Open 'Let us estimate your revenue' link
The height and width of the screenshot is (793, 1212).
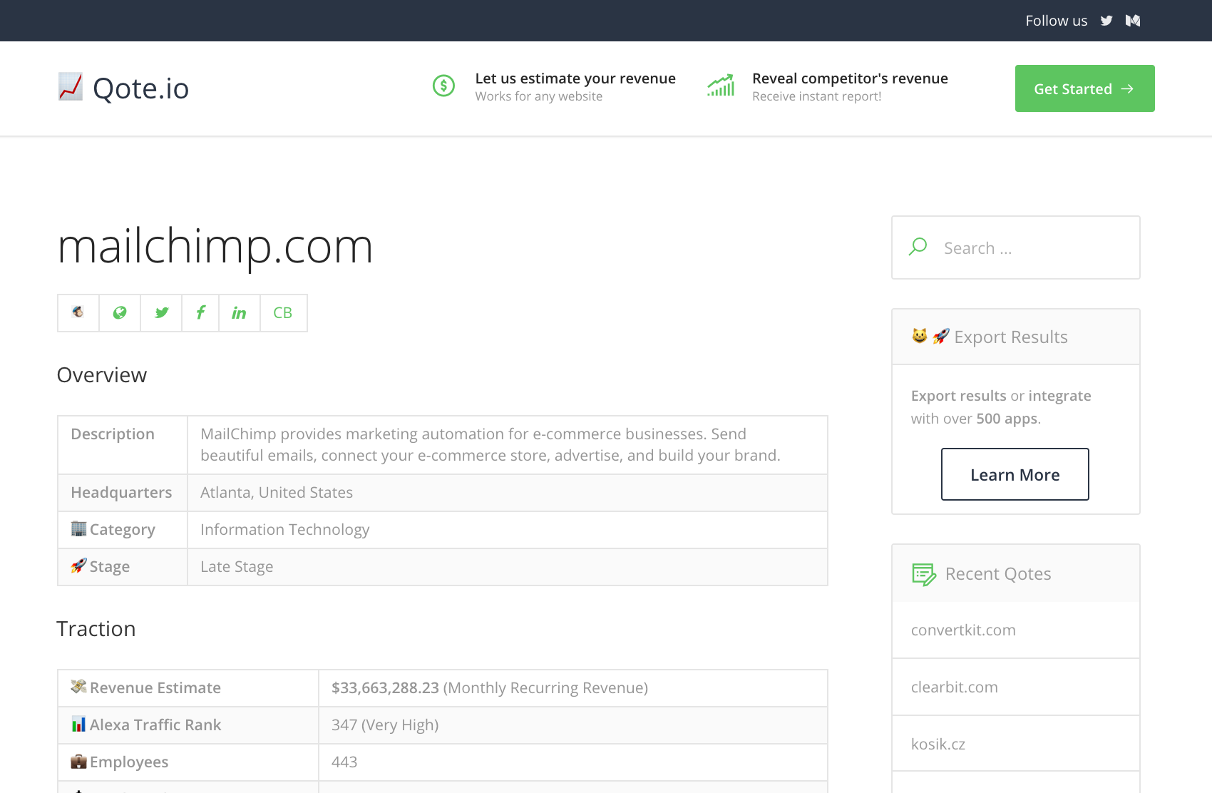575,78
